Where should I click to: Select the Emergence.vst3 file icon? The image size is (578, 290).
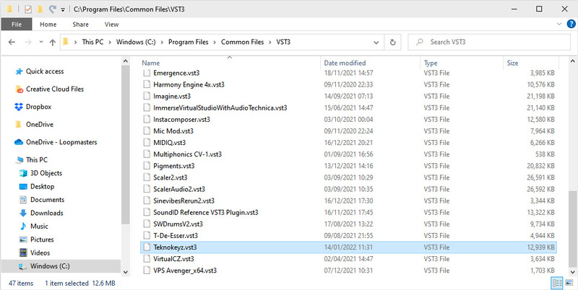(x=147, y=74)
